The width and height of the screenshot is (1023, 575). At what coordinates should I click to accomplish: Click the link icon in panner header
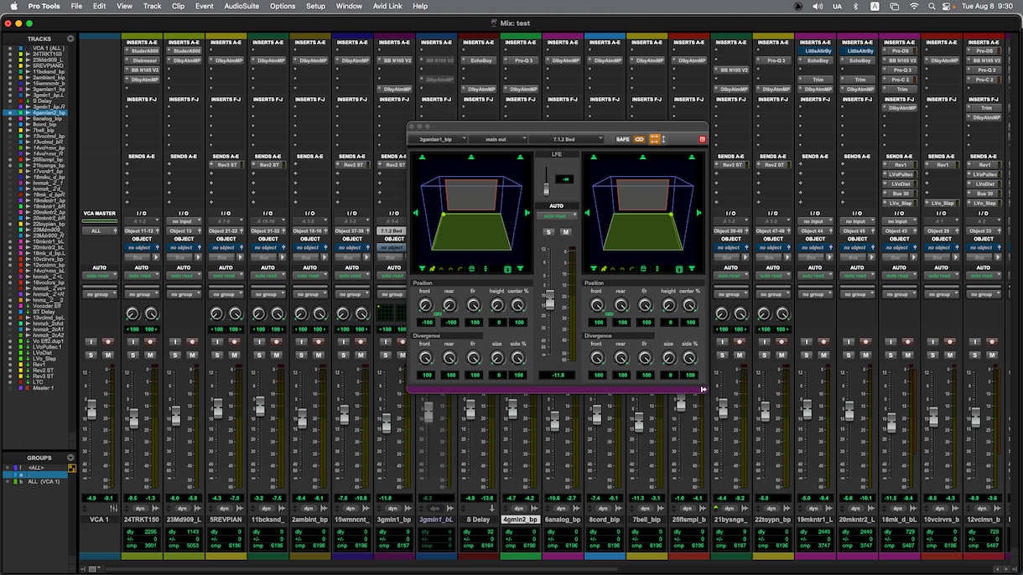640,139
